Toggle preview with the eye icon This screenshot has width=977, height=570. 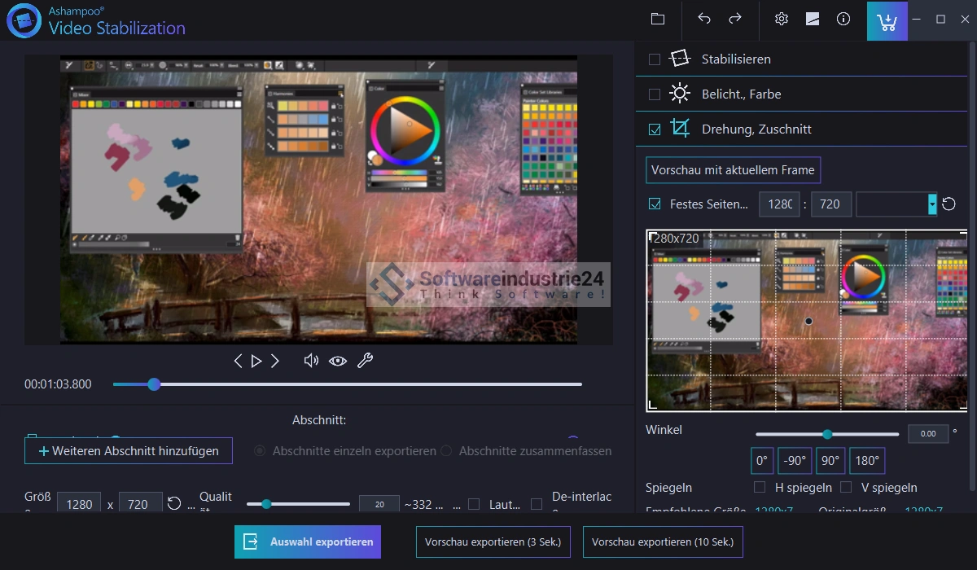338,361
